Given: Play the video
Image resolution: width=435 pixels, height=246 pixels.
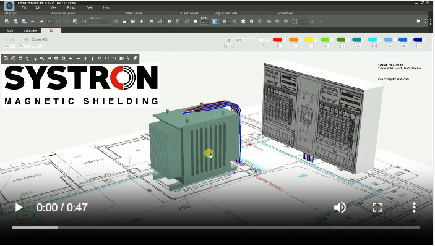Looking at the screenshot, I should click(19, 208).
